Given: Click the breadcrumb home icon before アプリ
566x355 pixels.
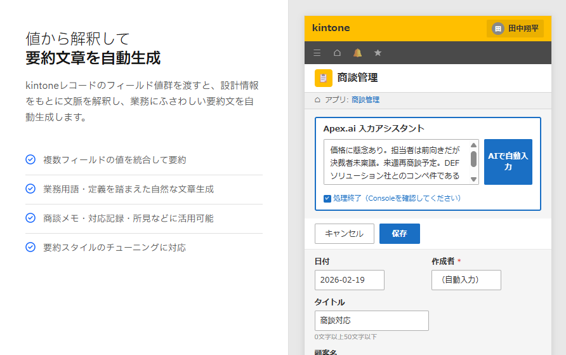Looking at the screenshot, I should (317, 100).
